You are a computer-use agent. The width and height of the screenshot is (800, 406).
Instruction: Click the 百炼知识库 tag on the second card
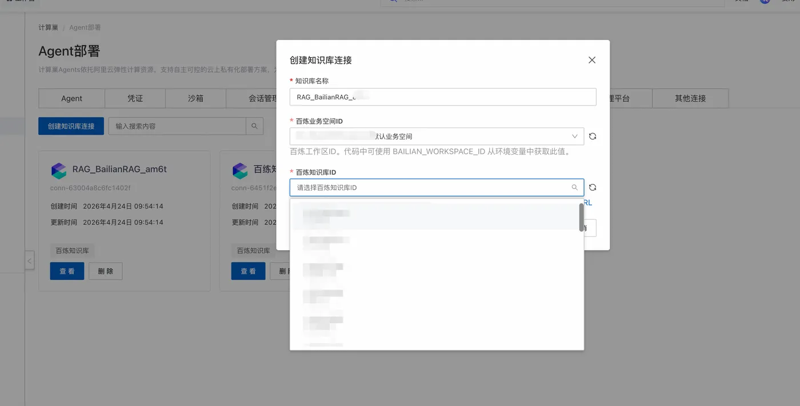tap(254, 251)
